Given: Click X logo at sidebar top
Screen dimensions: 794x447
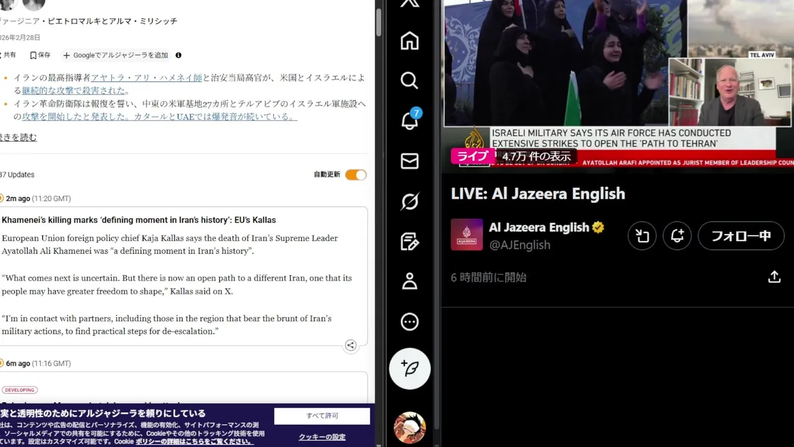Looking at the screenshot, I should (409, 3).
